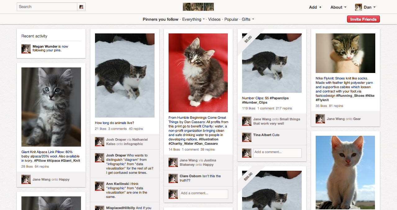
Task: Click Tina Albert's avatar
Action: 247,137
